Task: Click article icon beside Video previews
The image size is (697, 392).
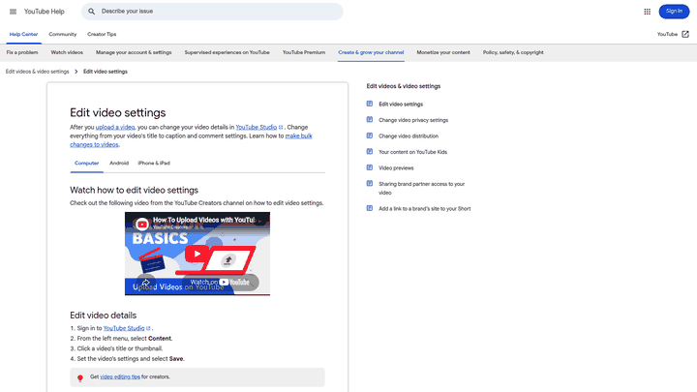Action: coord(370,167)
